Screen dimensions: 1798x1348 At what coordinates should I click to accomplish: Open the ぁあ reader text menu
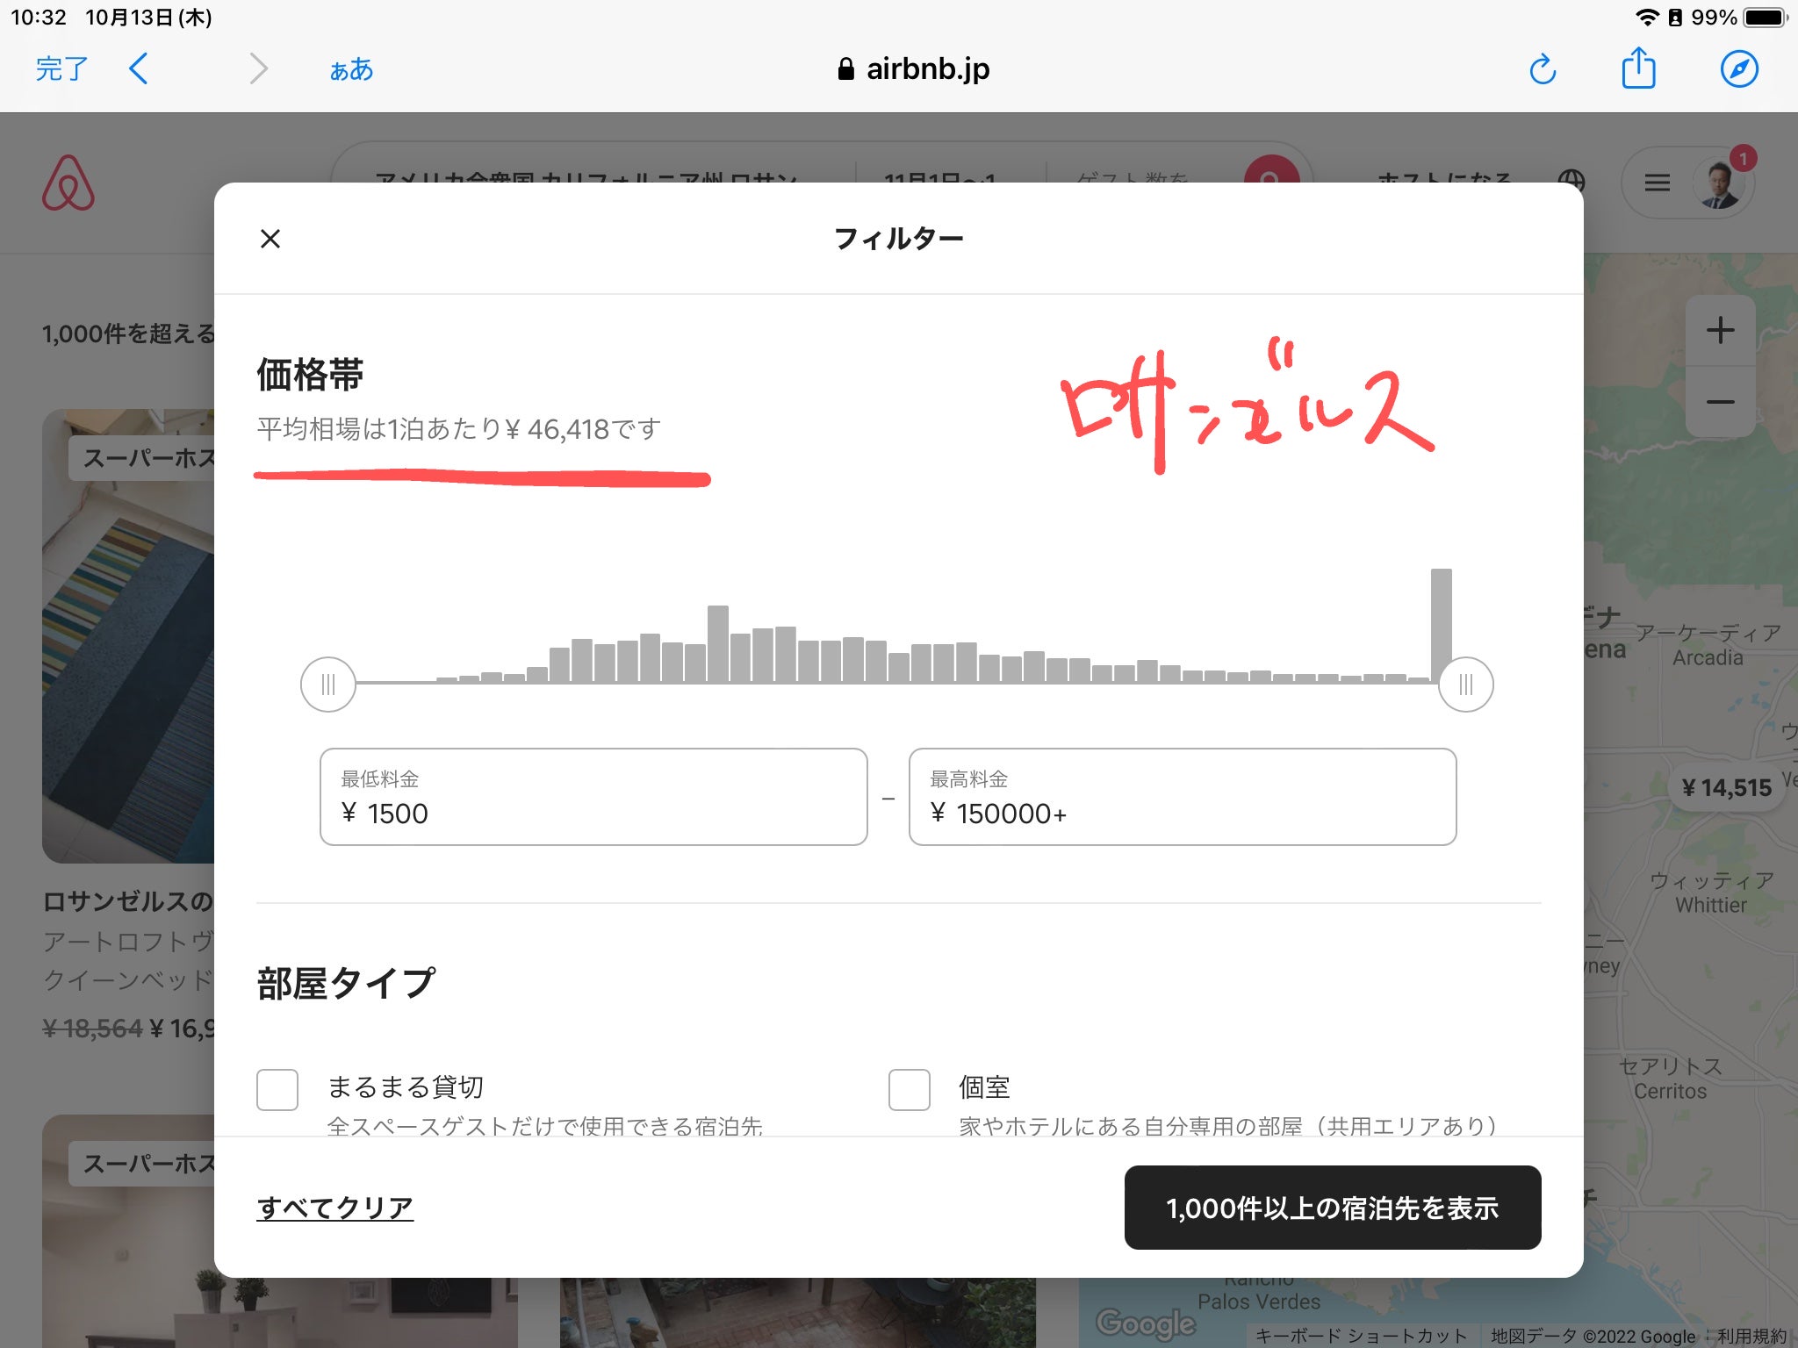coord(351,69)
